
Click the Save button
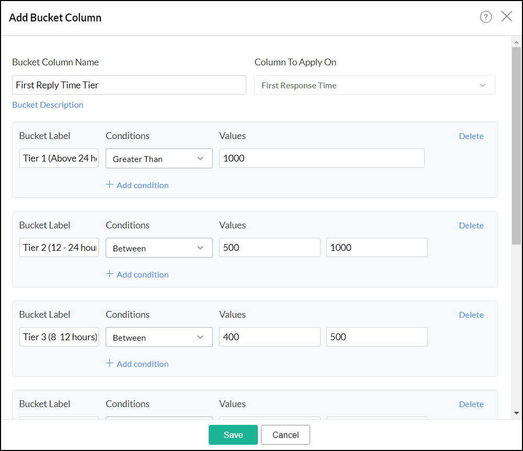233,435
